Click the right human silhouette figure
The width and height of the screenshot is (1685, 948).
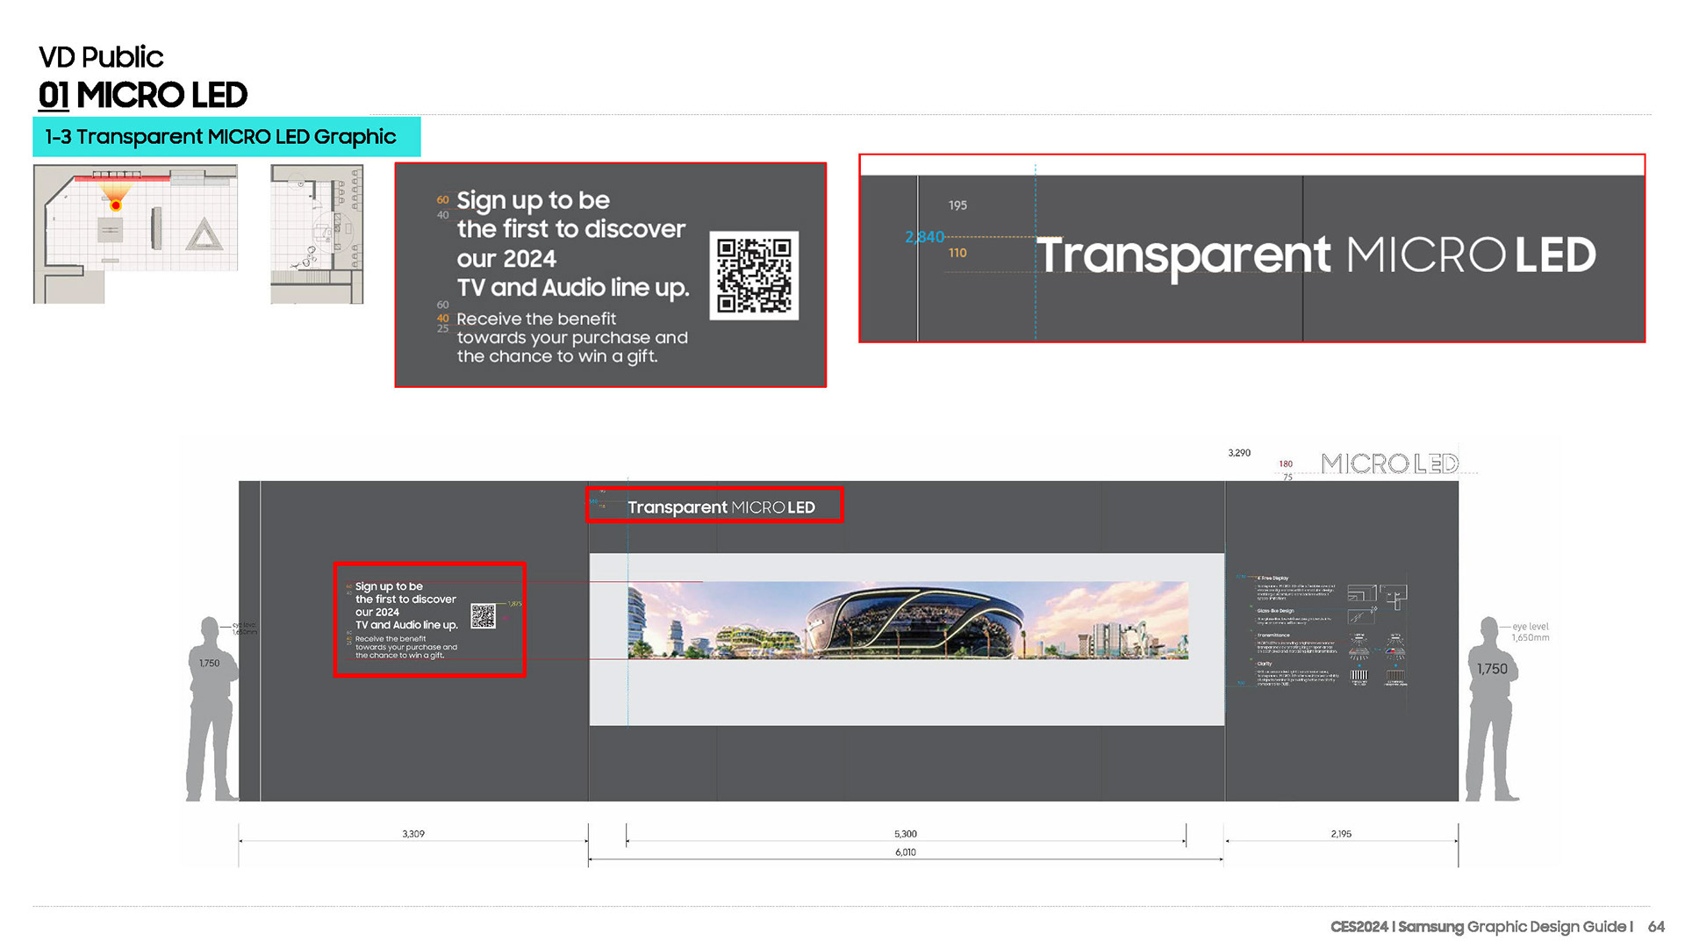(1492, 708)
